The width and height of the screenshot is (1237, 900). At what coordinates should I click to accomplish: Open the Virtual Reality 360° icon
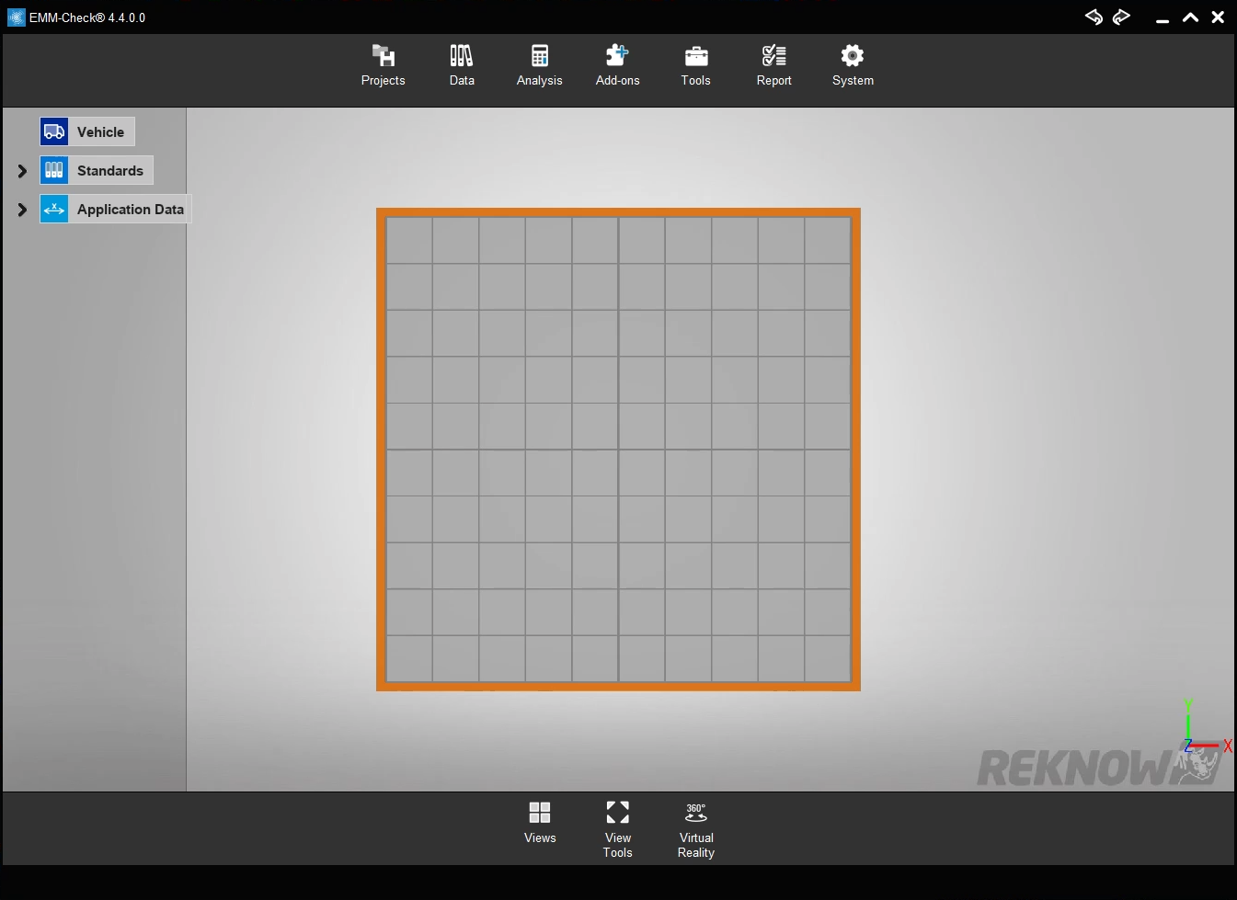click(x=696, y=813)
